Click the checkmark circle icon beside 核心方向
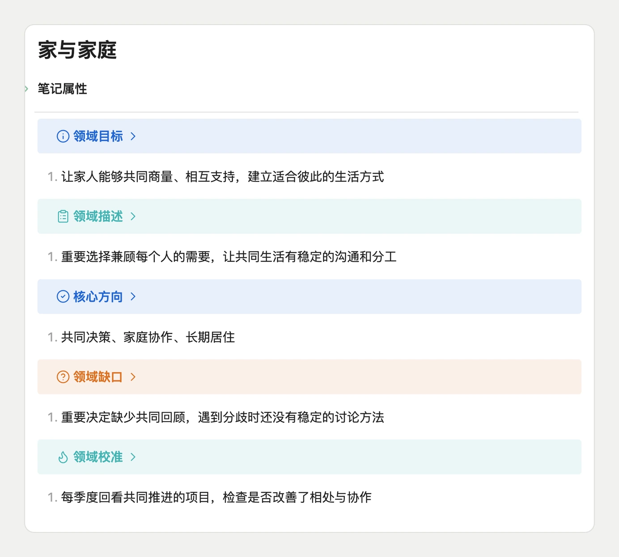Screen dimensions: 619x557 coord(63,297)
